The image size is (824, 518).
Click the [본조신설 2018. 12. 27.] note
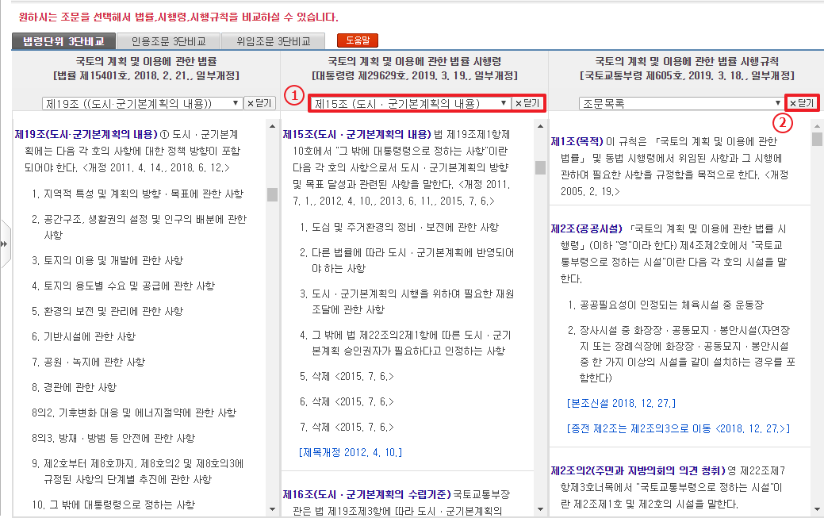click(x=621, y=403)
